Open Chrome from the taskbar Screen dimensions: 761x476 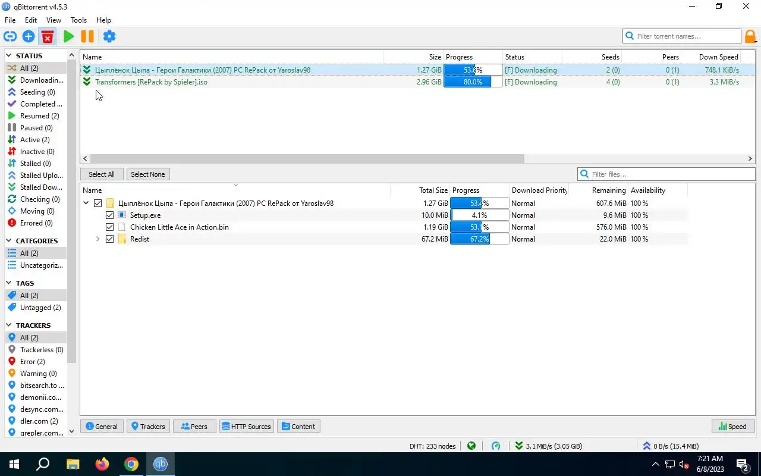click(x=131, y=464)
